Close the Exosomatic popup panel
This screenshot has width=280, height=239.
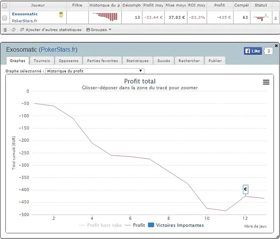click(x=276, y=46)
